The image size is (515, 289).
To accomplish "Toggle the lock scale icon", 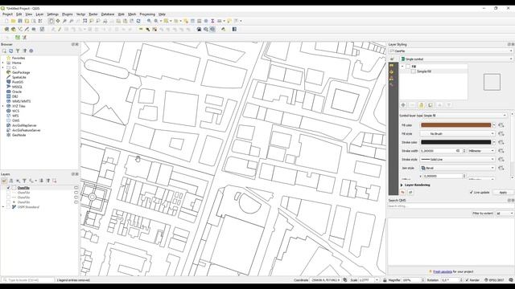I will [x=385, y=280].
